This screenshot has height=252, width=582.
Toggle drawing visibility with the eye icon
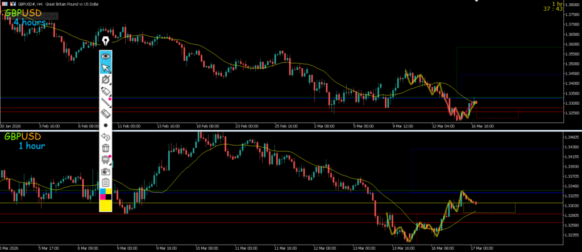106,56
